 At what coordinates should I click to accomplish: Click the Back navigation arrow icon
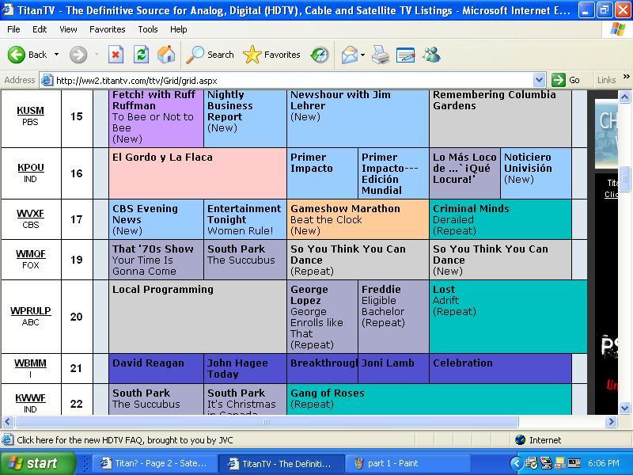17,55
